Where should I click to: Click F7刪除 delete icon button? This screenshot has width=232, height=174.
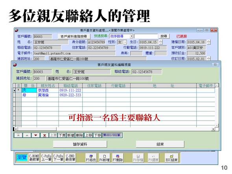(x=118, y=158)
